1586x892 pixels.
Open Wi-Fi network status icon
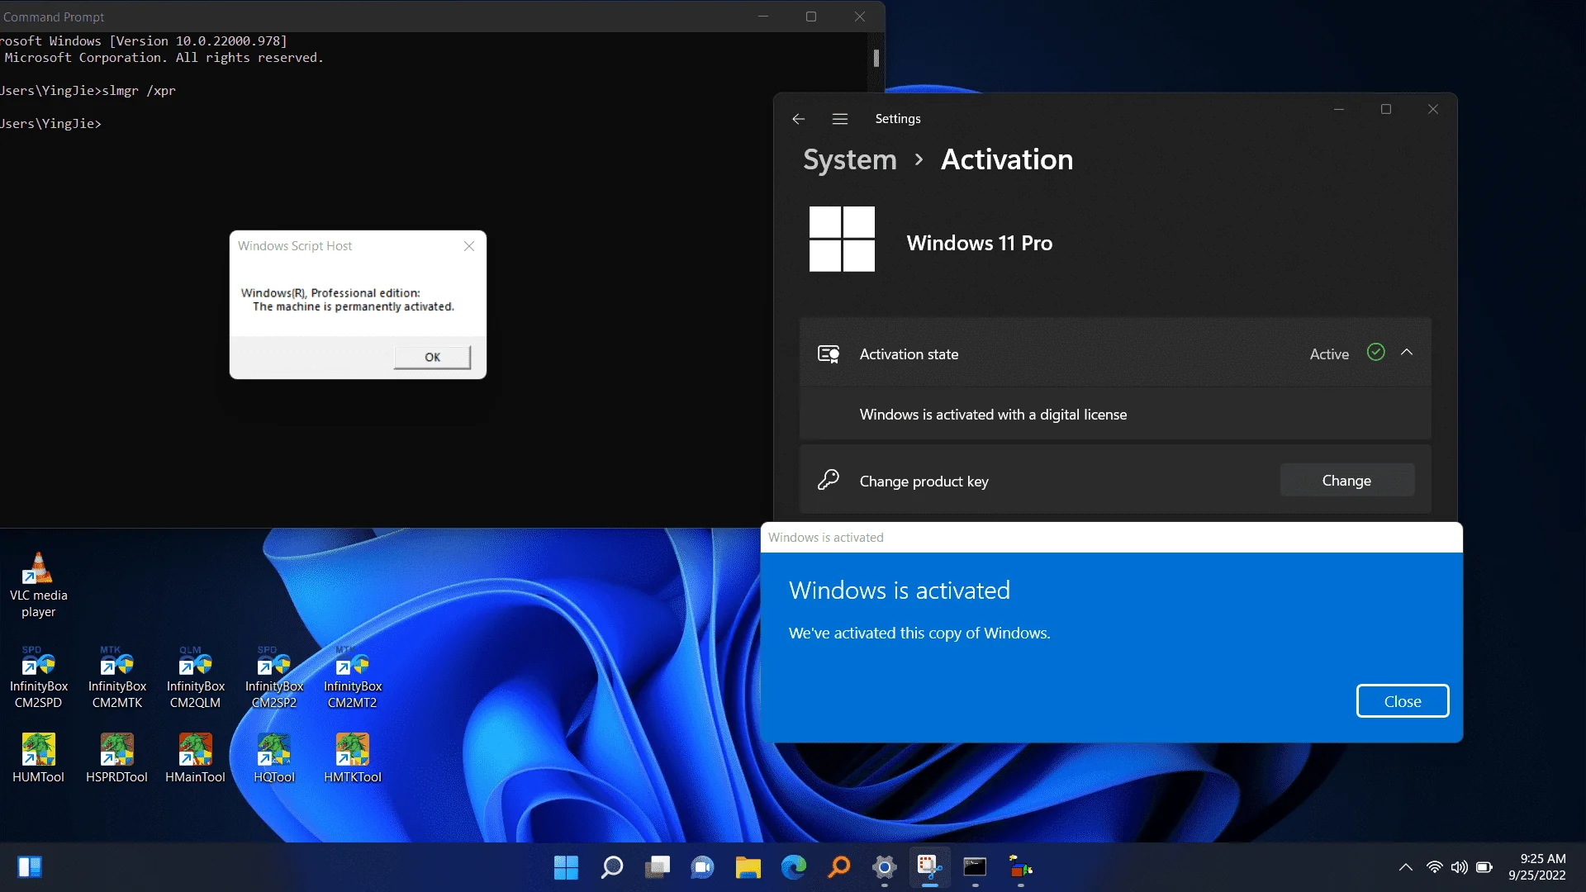pos(1435,867)
